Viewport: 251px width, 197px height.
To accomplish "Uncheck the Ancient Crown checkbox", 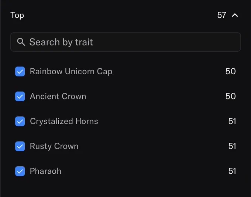I will (20, 96).
